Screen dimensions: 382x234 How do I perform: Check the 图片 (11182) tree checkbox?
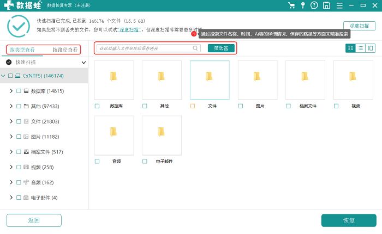(19, 137)
